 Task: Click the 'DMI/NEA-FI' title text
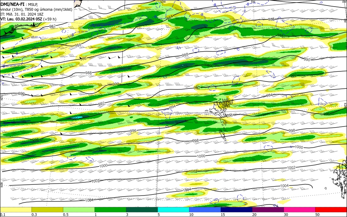tap(12, 4)
